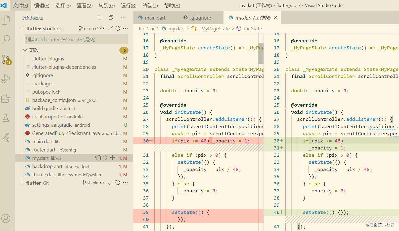Toggle view as tree in Source Control
The height and width of the screenshot is (231, 399).
point(99,18)
